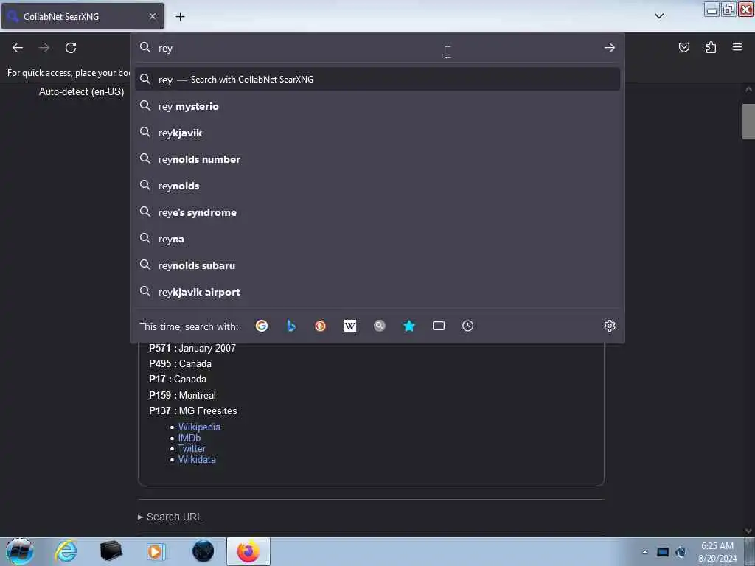The height and width of the screenshot is (566, 755).
Task: Click the scrollbar up arrow
Action: [748, 89]
